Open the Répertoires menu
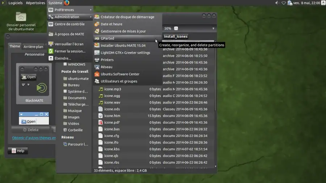This screenshot has width=326, height=183. [35, 3]
